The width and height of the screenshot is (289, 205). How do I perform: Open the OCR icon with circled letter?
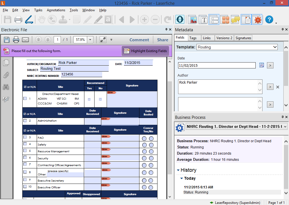pos(180,19)
